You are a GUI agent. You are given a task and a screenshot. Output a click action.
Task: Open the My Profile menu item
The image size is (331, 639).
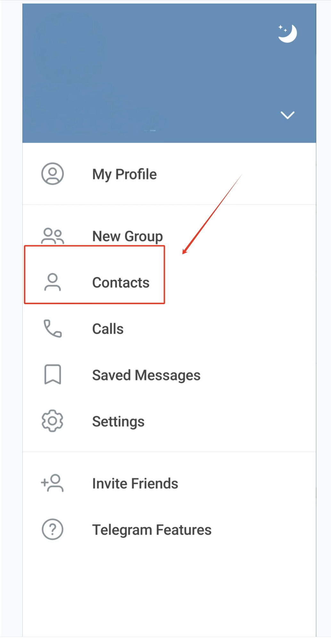click(x=125, y=174)
